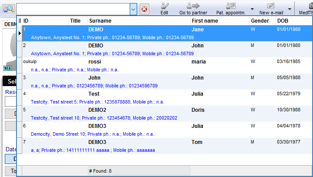Sort by Surname column header
The image size is (313, 177).
point(139,21)
